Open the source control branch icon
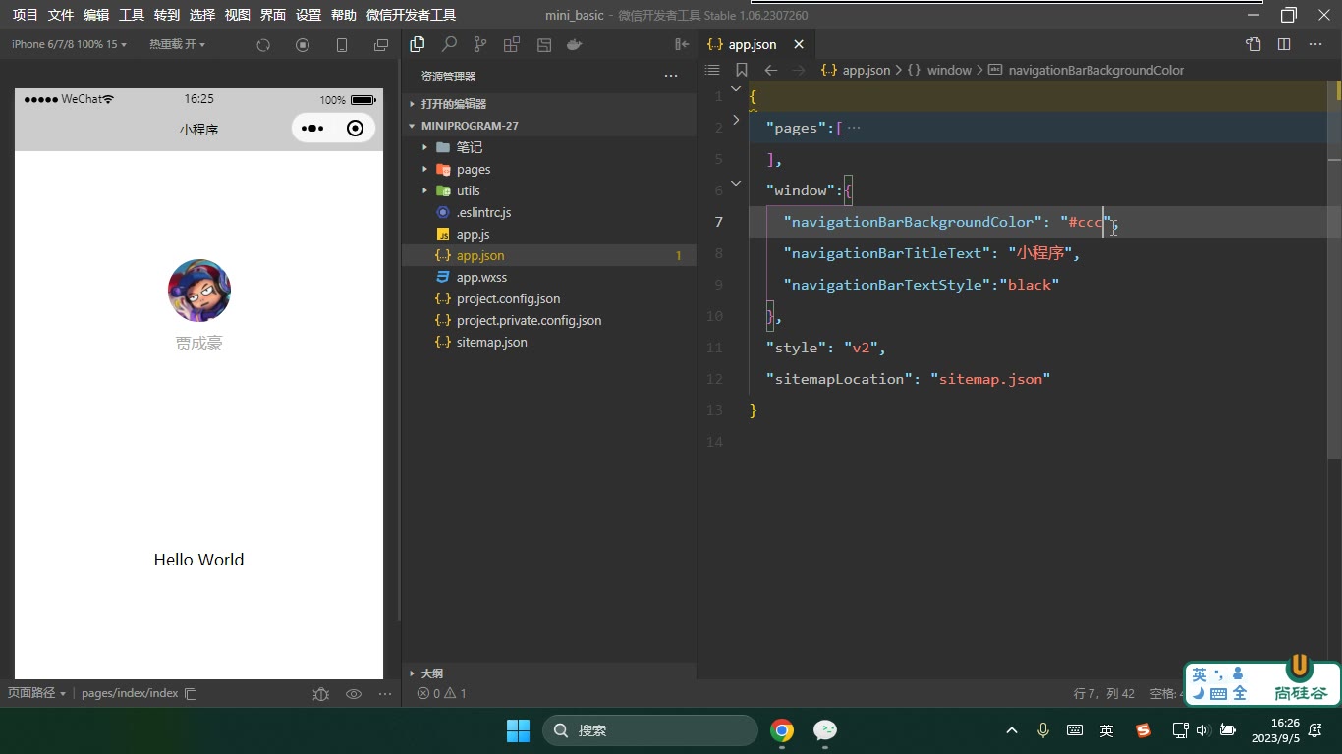Image resolution: width=1342 pixels, height=754 pixels. (x=480, y=44)
